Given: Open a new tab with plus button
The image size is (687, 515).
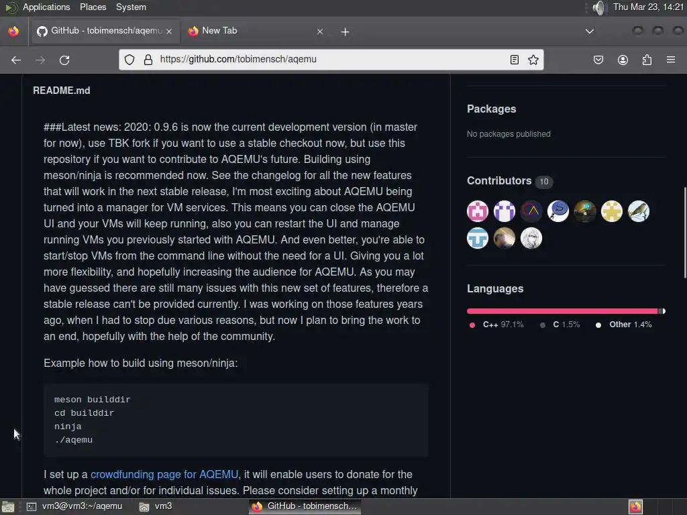Looking at the screenshot, I should click(345, 32).
